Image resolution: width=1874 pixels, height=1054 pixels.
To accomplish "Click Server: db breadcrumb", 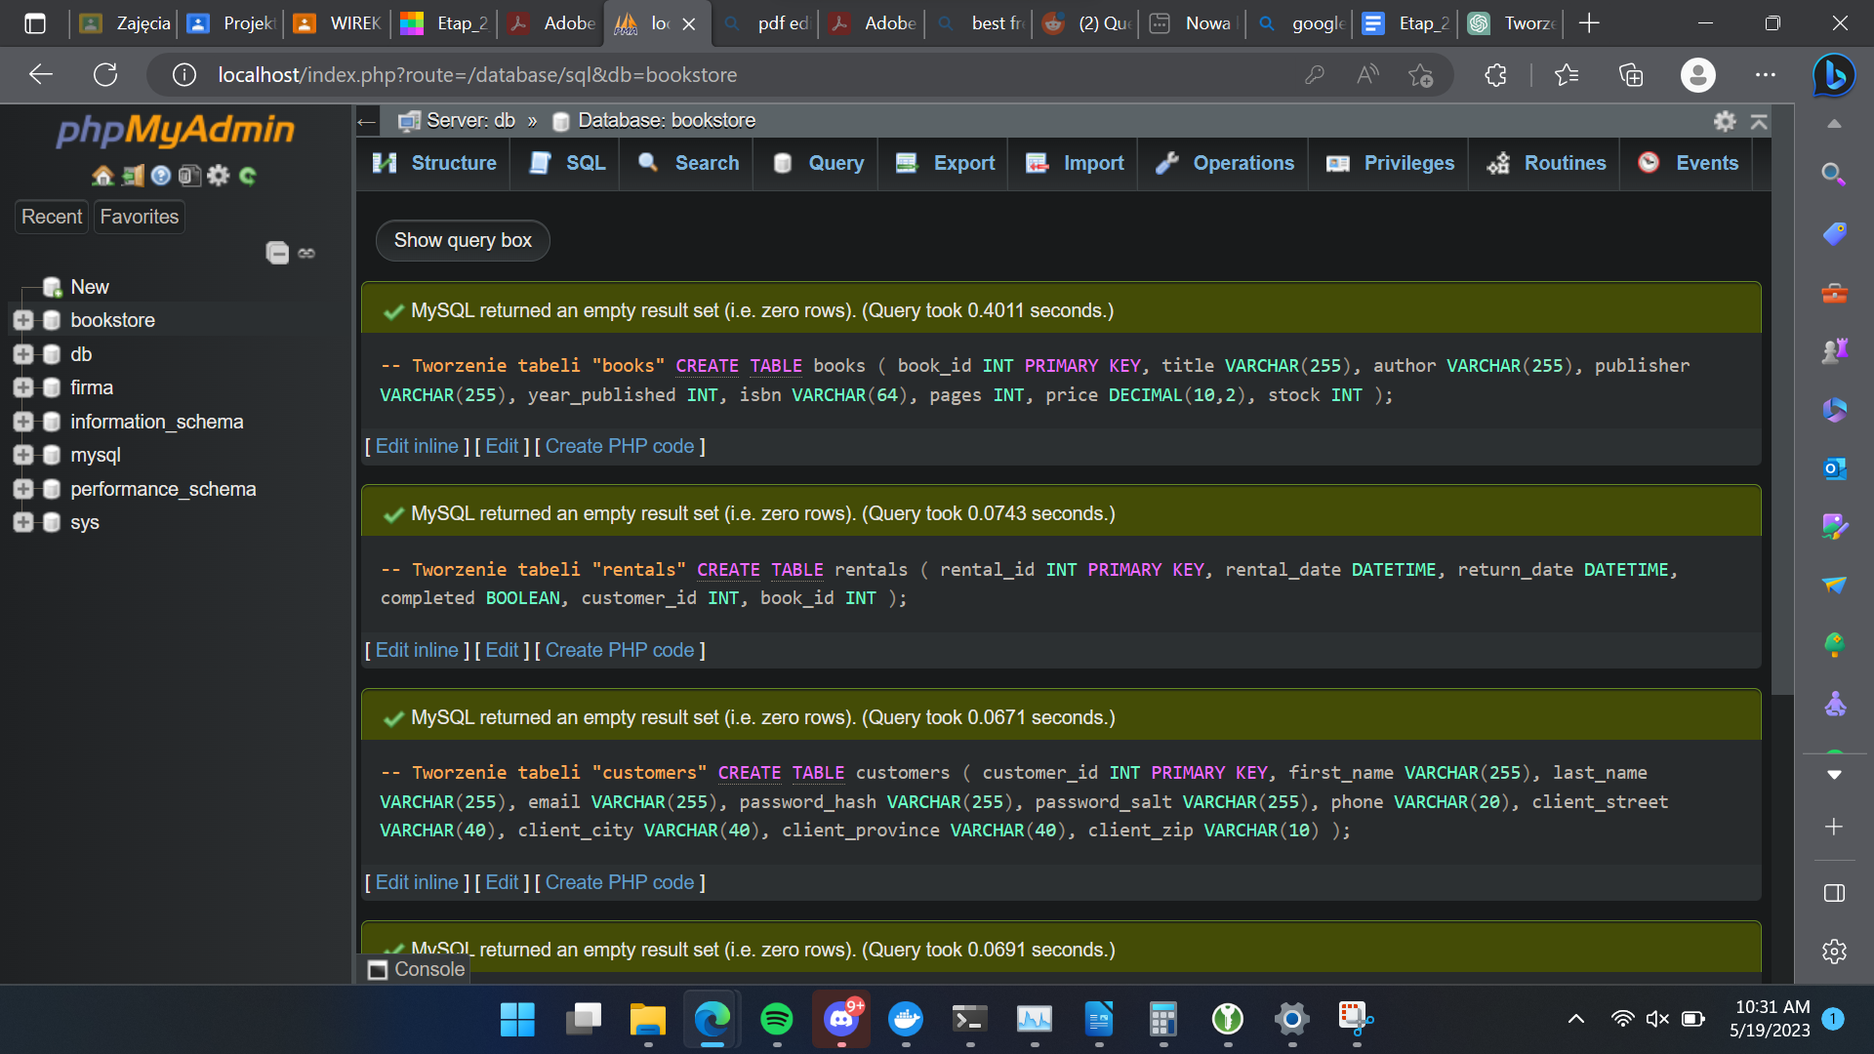I will (470, 120).
